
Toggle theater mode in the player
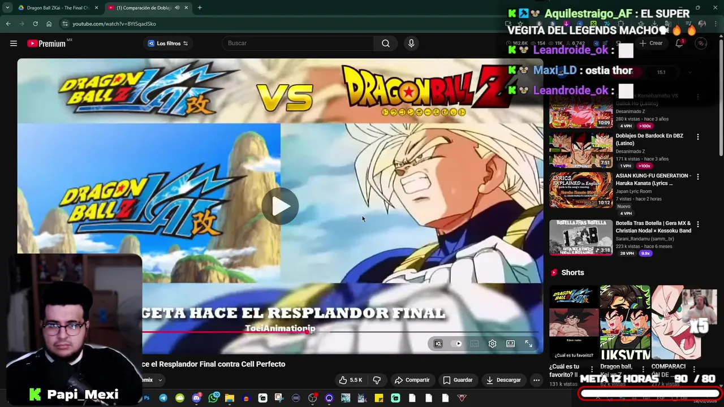pos(510,344)
